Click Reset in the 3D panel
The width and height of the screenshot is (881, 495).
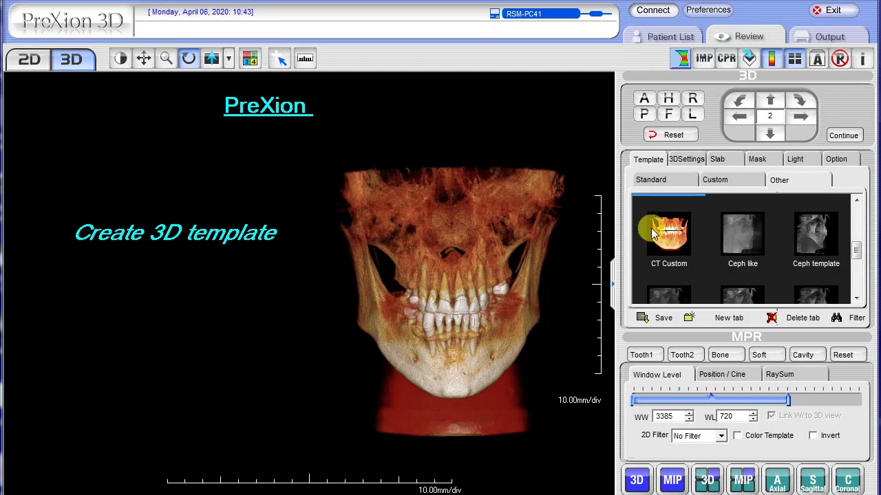pos(671,135)
